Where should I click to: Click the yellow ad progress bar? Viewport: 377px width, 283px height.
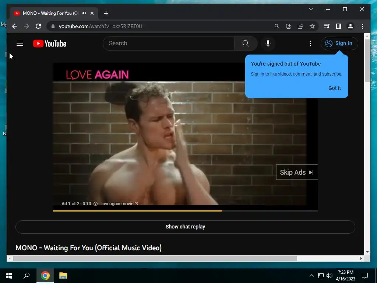pos(137,211)
